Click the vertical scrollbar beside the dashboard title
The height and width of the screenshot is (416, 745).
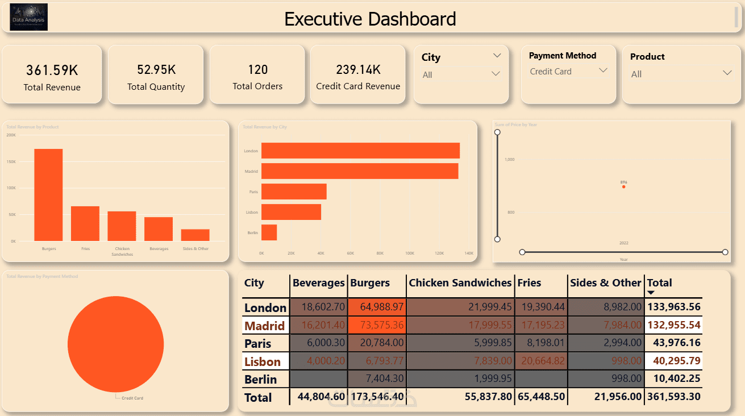(737, 16)
